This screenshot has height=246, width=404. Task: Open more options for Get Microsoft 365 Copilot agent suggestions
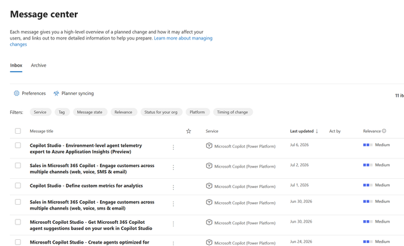pos(173,224)
